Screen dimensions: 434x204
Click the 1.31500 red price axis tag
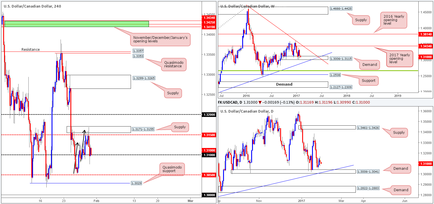pos(210,135)
